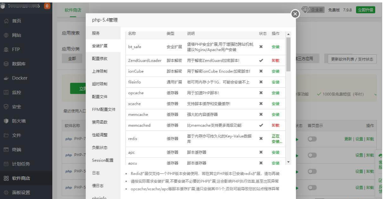Click the FTP icon in sidebar
Image resolution: width=383 pixels, height=199 pixels.
click(7, 49)
